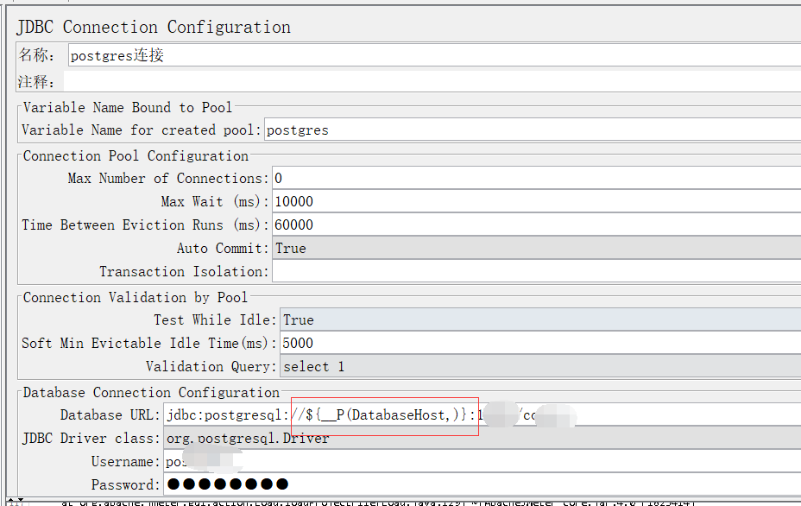Click the 'Connection Validation by Pool' group label
This screenshot has height=506, width=801.
(136, 297)
